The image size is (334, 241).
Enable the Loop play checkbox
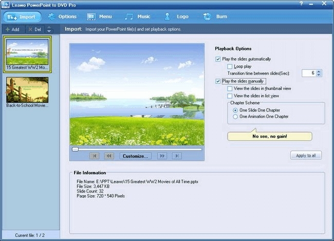[x=230, y=66]
